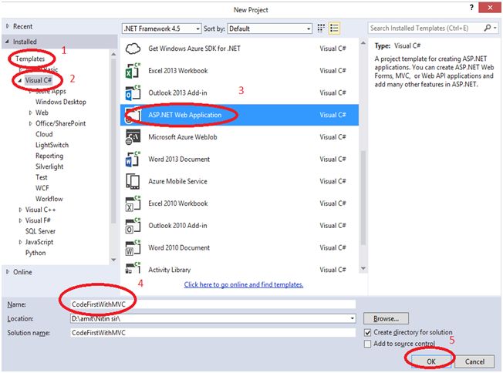This screenshot has width=503, height=373.
Task: Open the go online and find templates link
Action: [244, 284]
